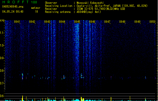Click observer name Masayuki Kobayashi
This screenshot has width=158, height=101.
coord(90,3)
